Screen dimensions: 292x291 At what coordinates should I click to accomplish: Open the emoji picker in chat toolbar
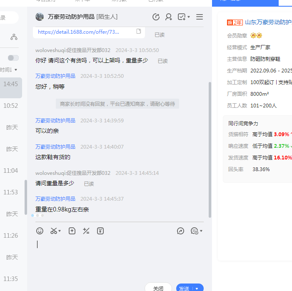(40, 231)
